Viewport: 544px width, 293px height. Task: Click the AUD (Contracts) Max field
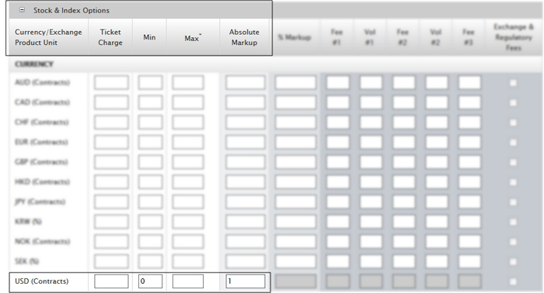tap(188, 82)
